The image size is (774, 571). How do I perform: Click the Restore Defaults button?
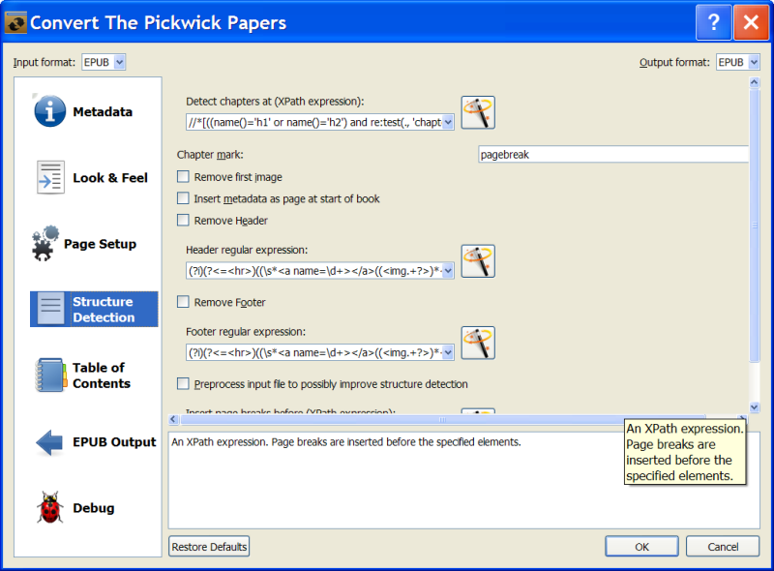pyautogui.click(x=209, y=546)
